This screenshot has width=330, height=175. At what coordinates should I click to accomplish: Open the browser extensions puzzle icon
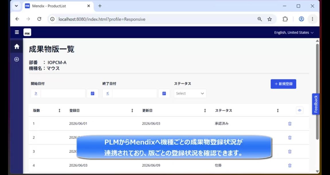(x=285, y=19)
